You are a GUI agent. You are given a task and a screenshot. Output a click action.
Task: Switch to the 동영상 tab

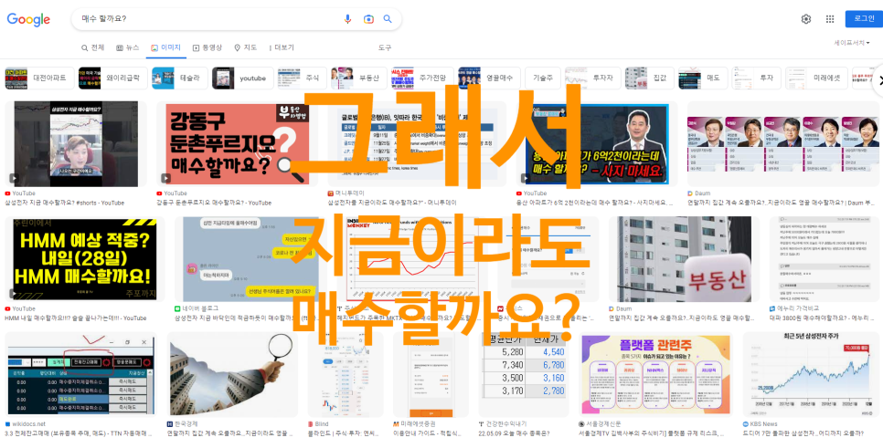click(207, 47)
